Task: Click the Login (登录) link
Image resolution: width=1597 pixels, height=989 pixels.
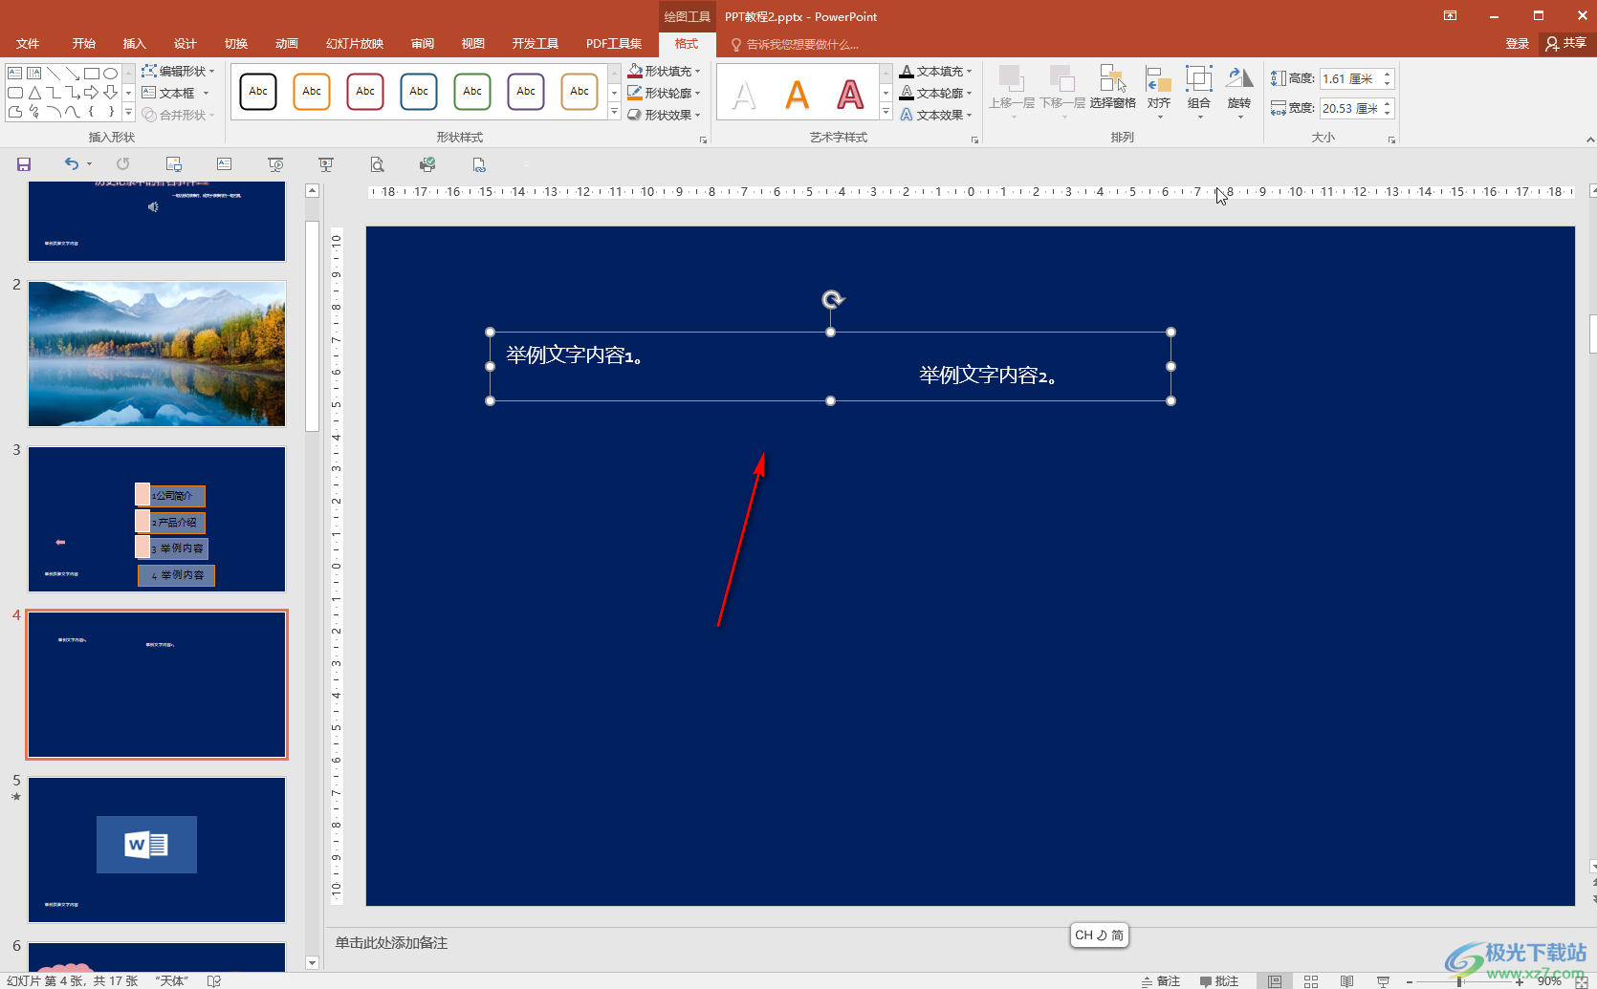Action: (x=1517, y=44)
